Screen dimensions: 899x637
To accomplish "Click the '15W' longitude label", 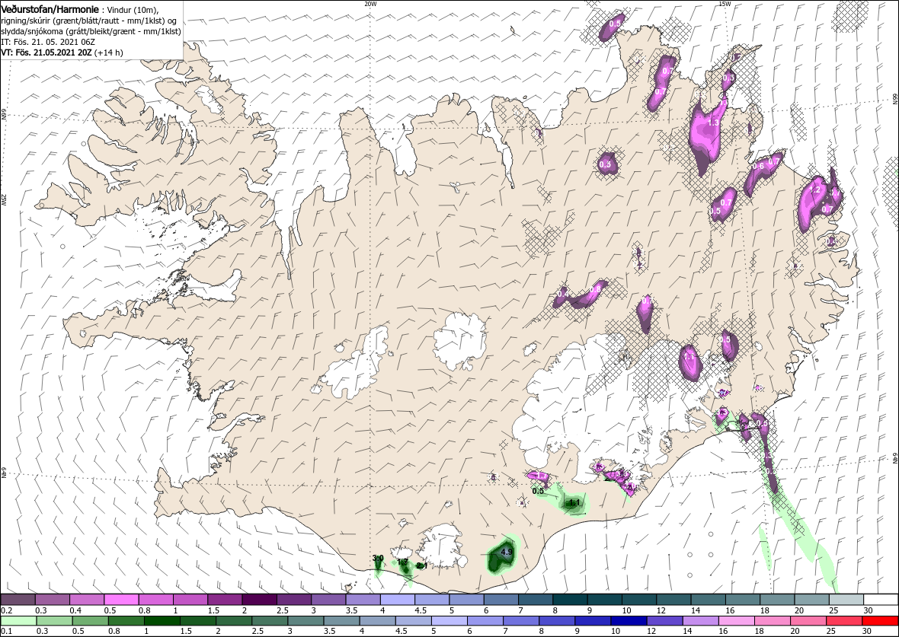I will tap(725, 4).
